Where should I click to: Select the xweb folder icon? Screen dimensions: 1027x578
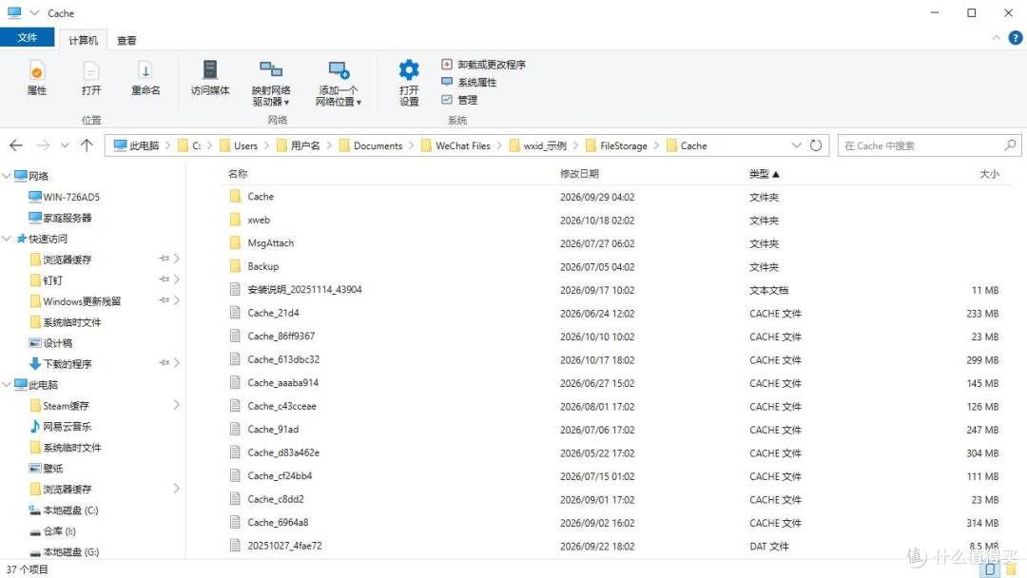(235, 220)
